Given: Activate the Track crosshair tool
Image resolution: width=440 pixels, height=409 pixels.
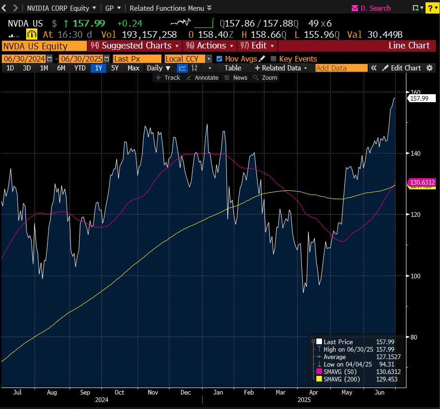Looking at the screenshot, I should pyautogui.click(x=168, y=78).
